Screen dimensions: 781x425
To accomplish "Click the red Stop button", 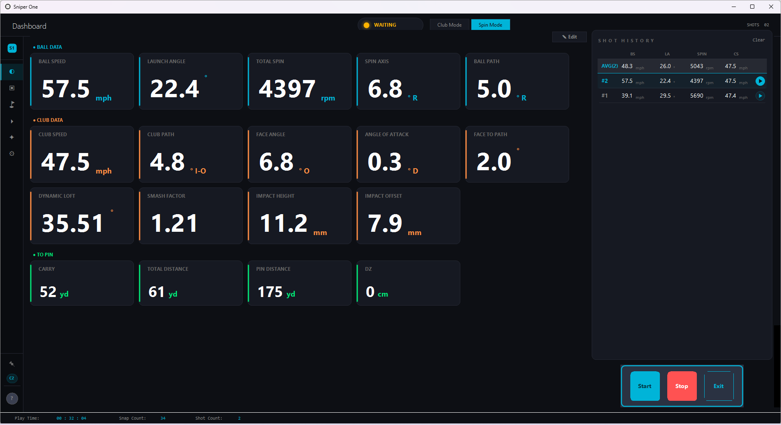I will coord(682,386).
